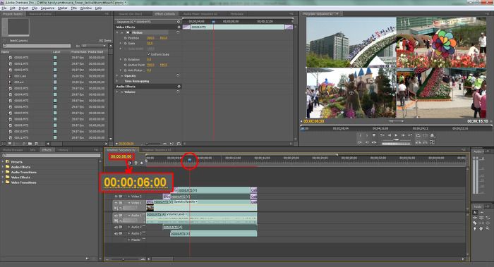This screenshot has height=267, width=494.
Task: Toggle Uniform Scale checkbox
Action: (149, 54)
